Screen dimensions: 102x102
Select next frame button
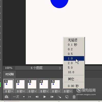(x=52, y=97)
